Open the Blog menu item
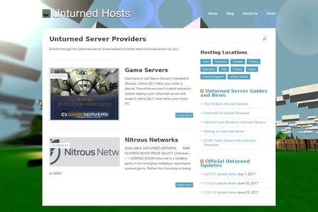The height and width of the screenshot is (212, 318). [x=230, y=13]
